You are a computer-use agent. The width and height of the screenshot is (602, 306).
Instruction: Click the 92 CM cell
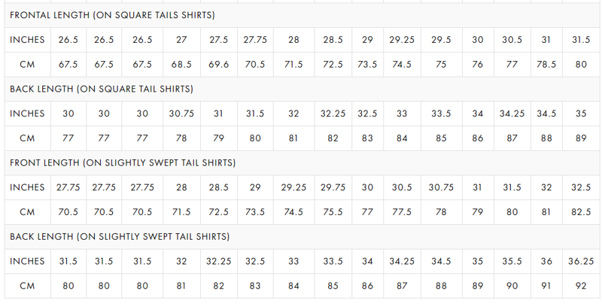click(x=581, y=286)
